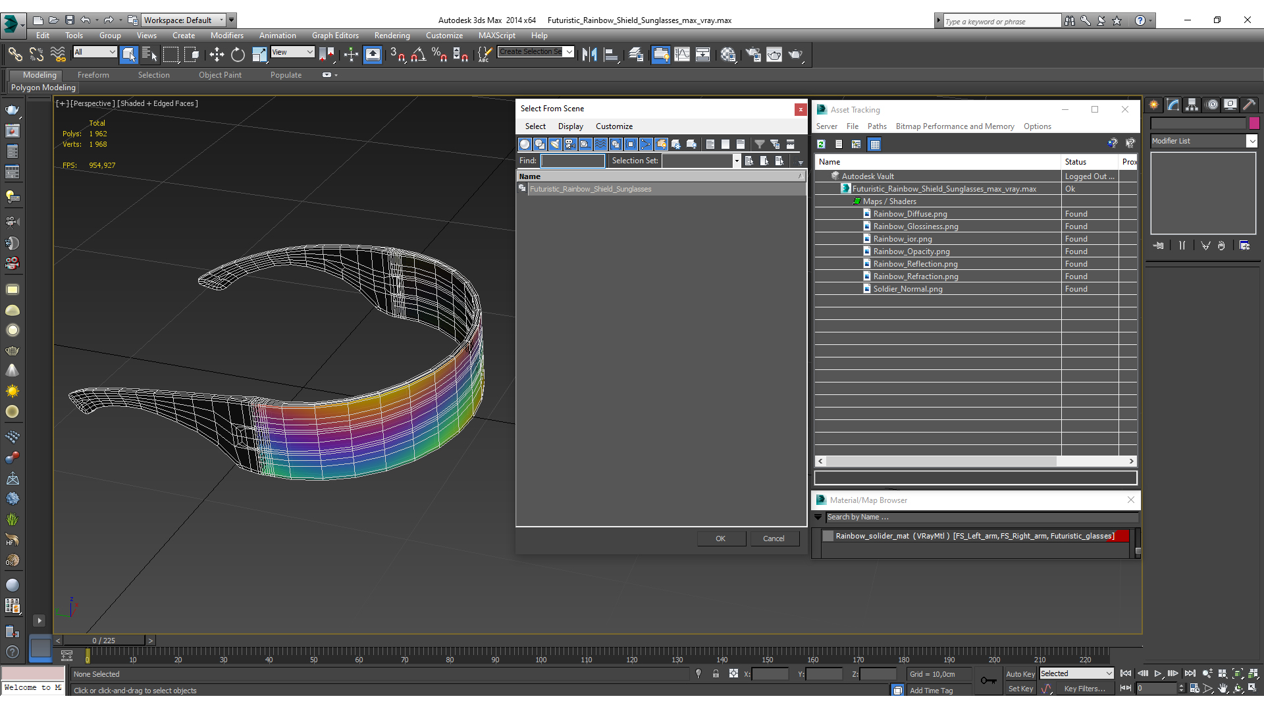Select Rainbow_Diffuse.png in Asset Tracking
This screenshot has height=711, width=1264.
(x=910, y=214)
